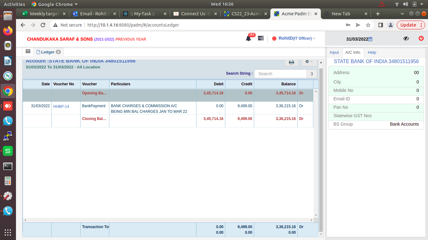Click the Statewise GST Nos row

(x=376, y=116)
